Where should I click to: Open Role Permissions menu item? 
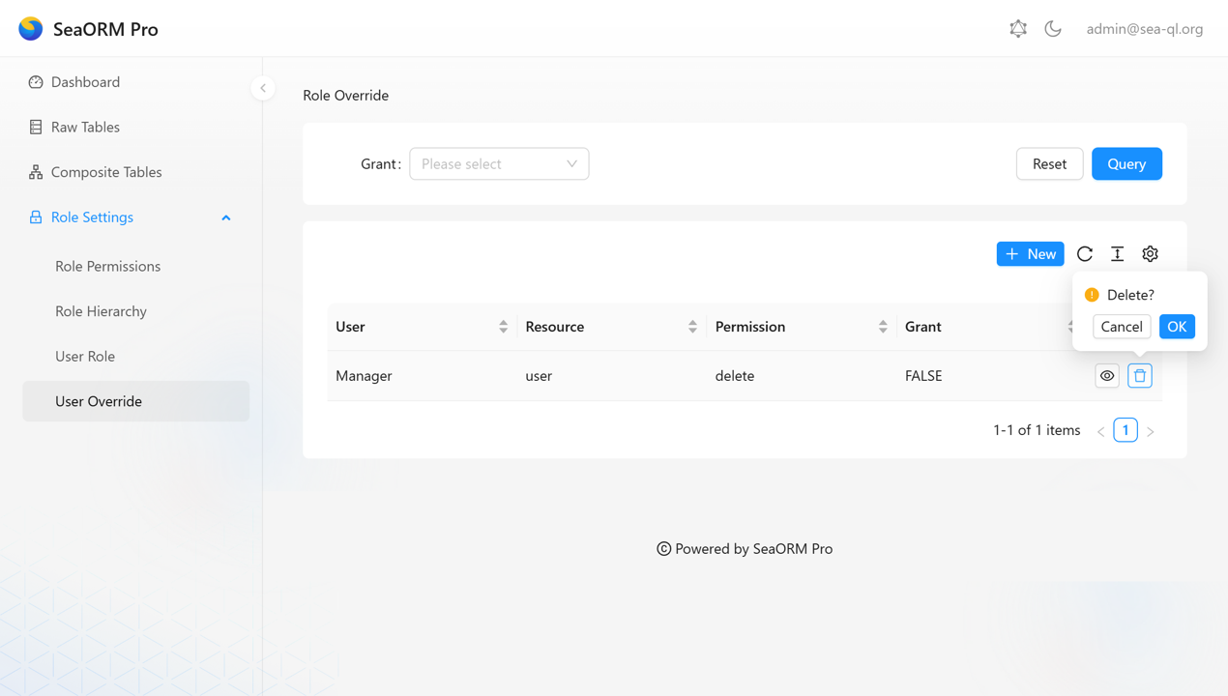pyautogui.click(x=107, y=267)
